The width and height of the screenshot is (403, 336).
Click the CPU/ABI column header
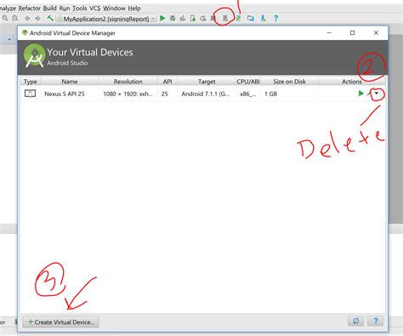[248, 82]
